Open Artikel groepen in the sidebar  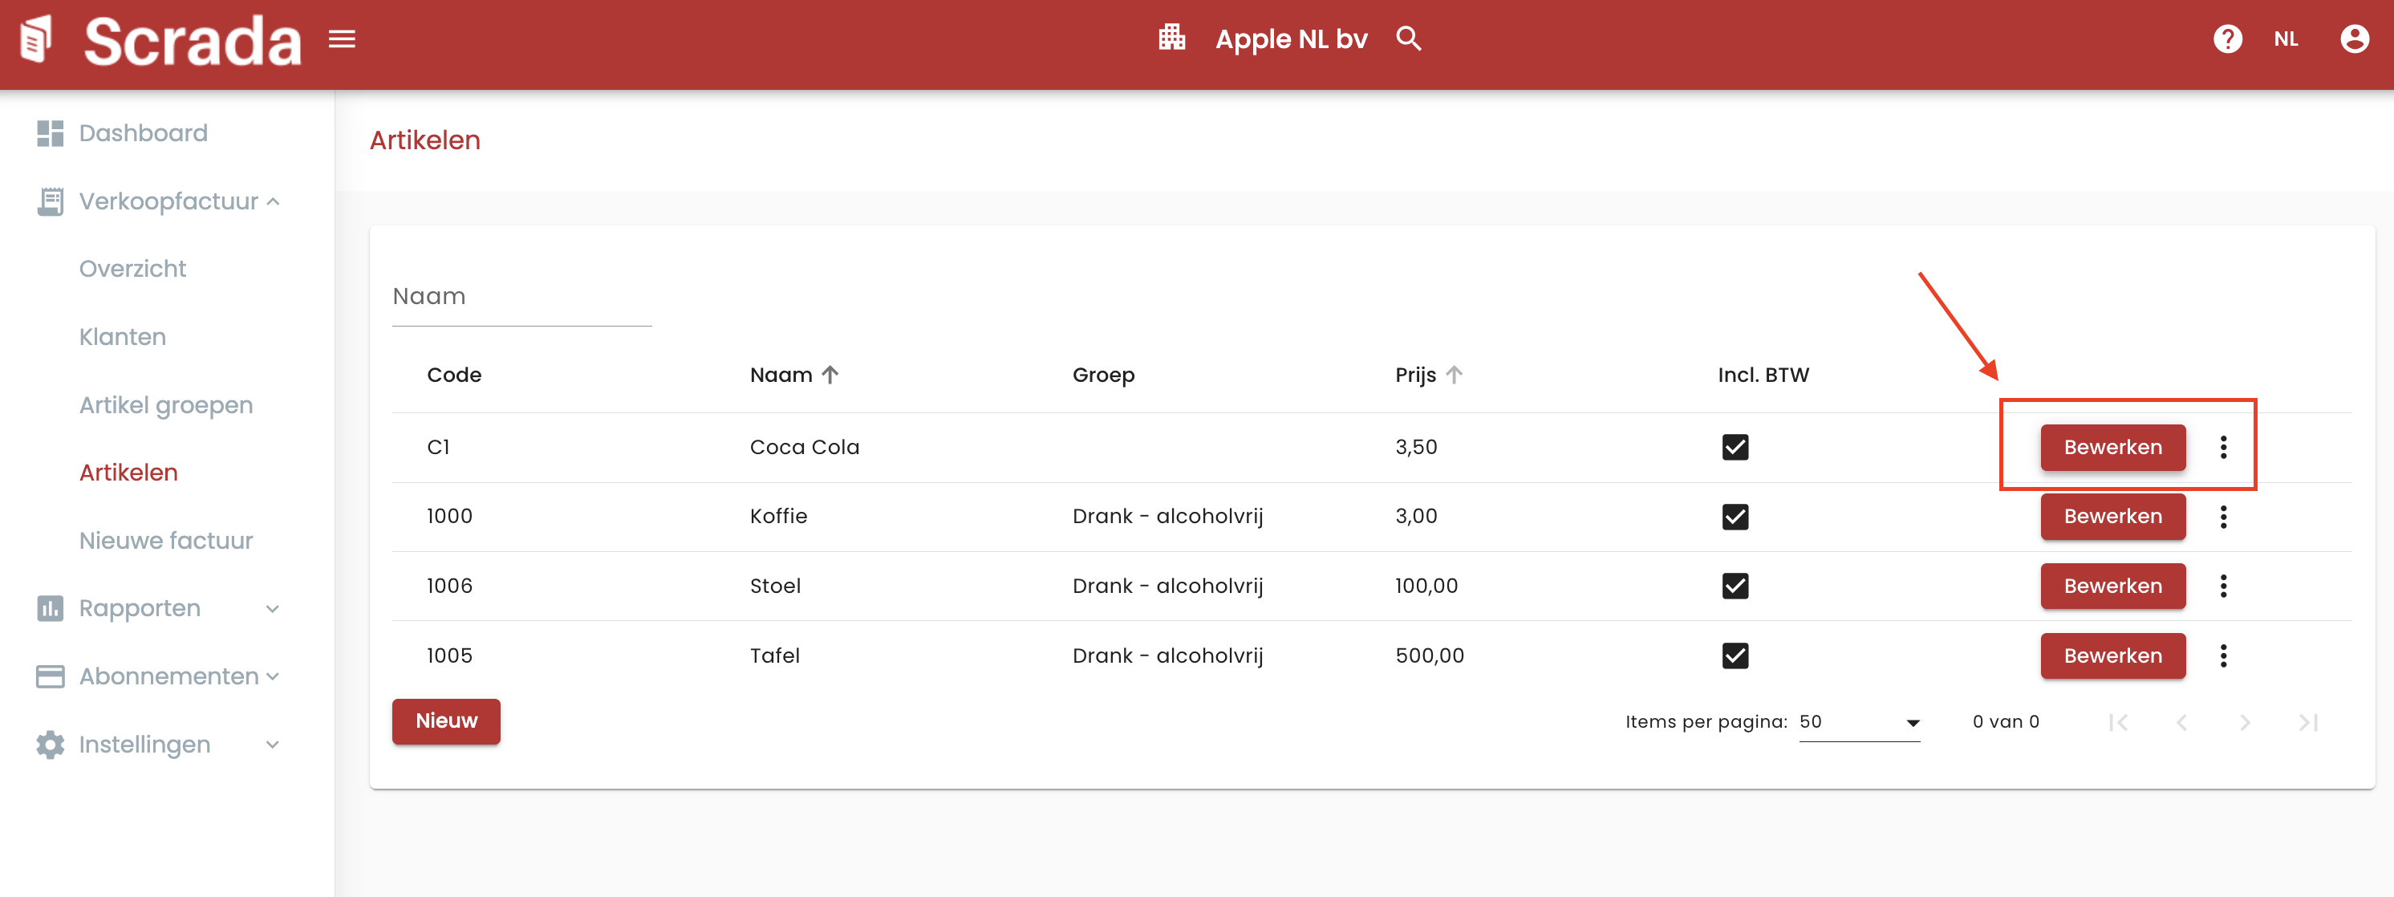tap(165, 405)
